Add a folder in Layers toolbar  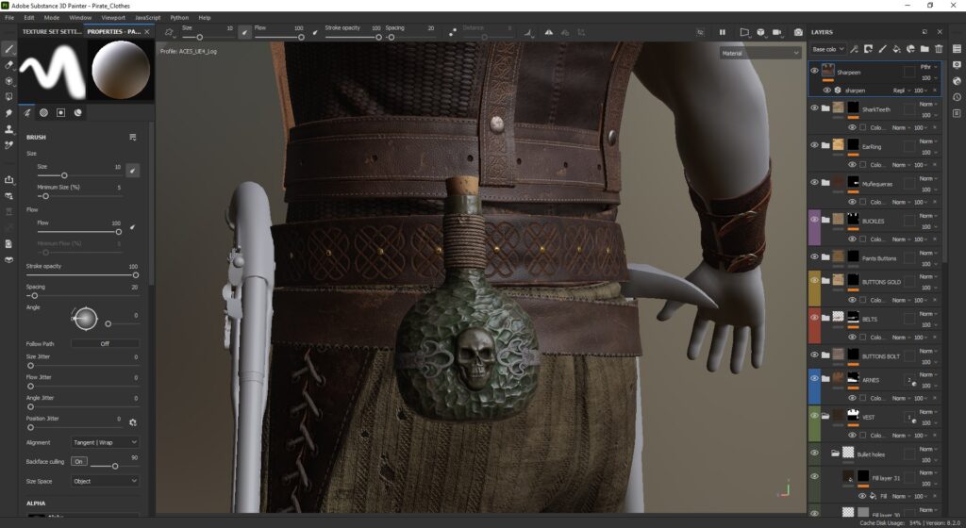pos(924,49)
